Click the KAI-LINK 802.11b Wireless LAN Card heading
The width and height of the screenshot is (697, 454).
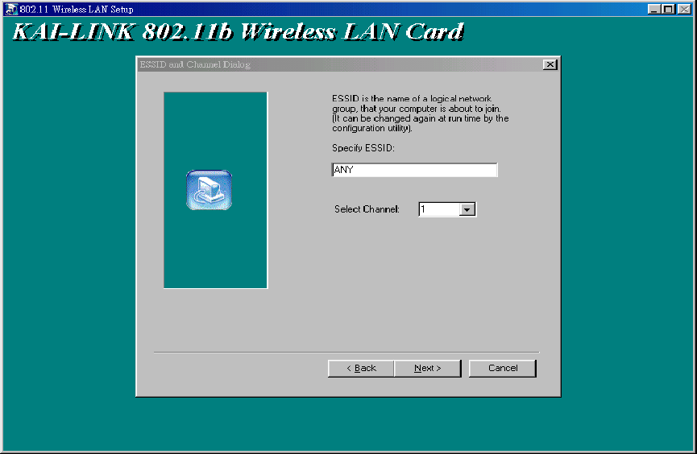(238, 31)
